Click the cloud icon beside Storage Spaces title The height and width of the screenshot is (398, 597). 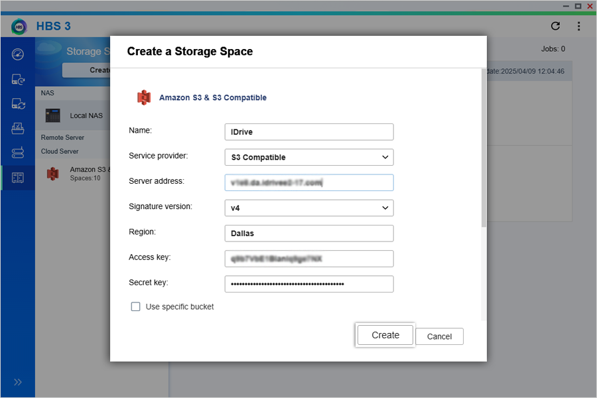(x=48, y=48)
